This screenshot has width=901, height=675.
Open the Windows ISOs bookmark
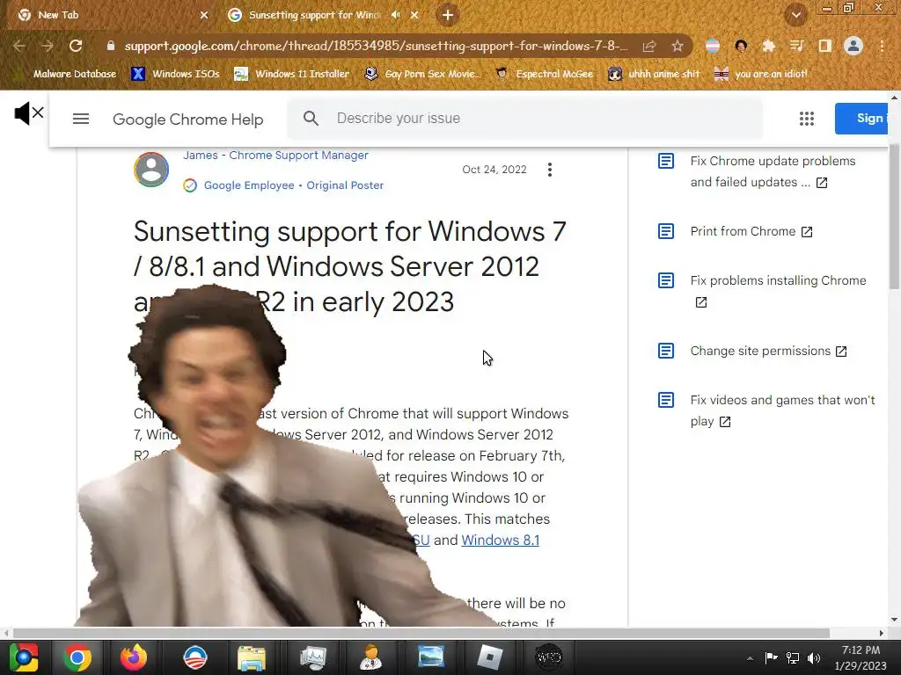click(175, 74)
